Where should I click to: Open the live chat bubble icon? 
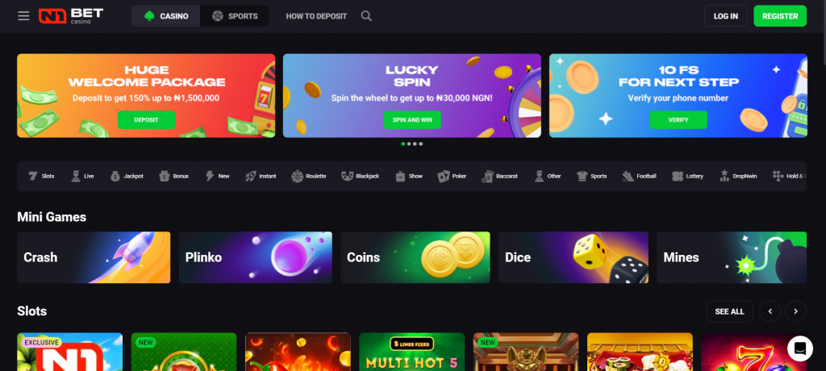pos(800,348)
